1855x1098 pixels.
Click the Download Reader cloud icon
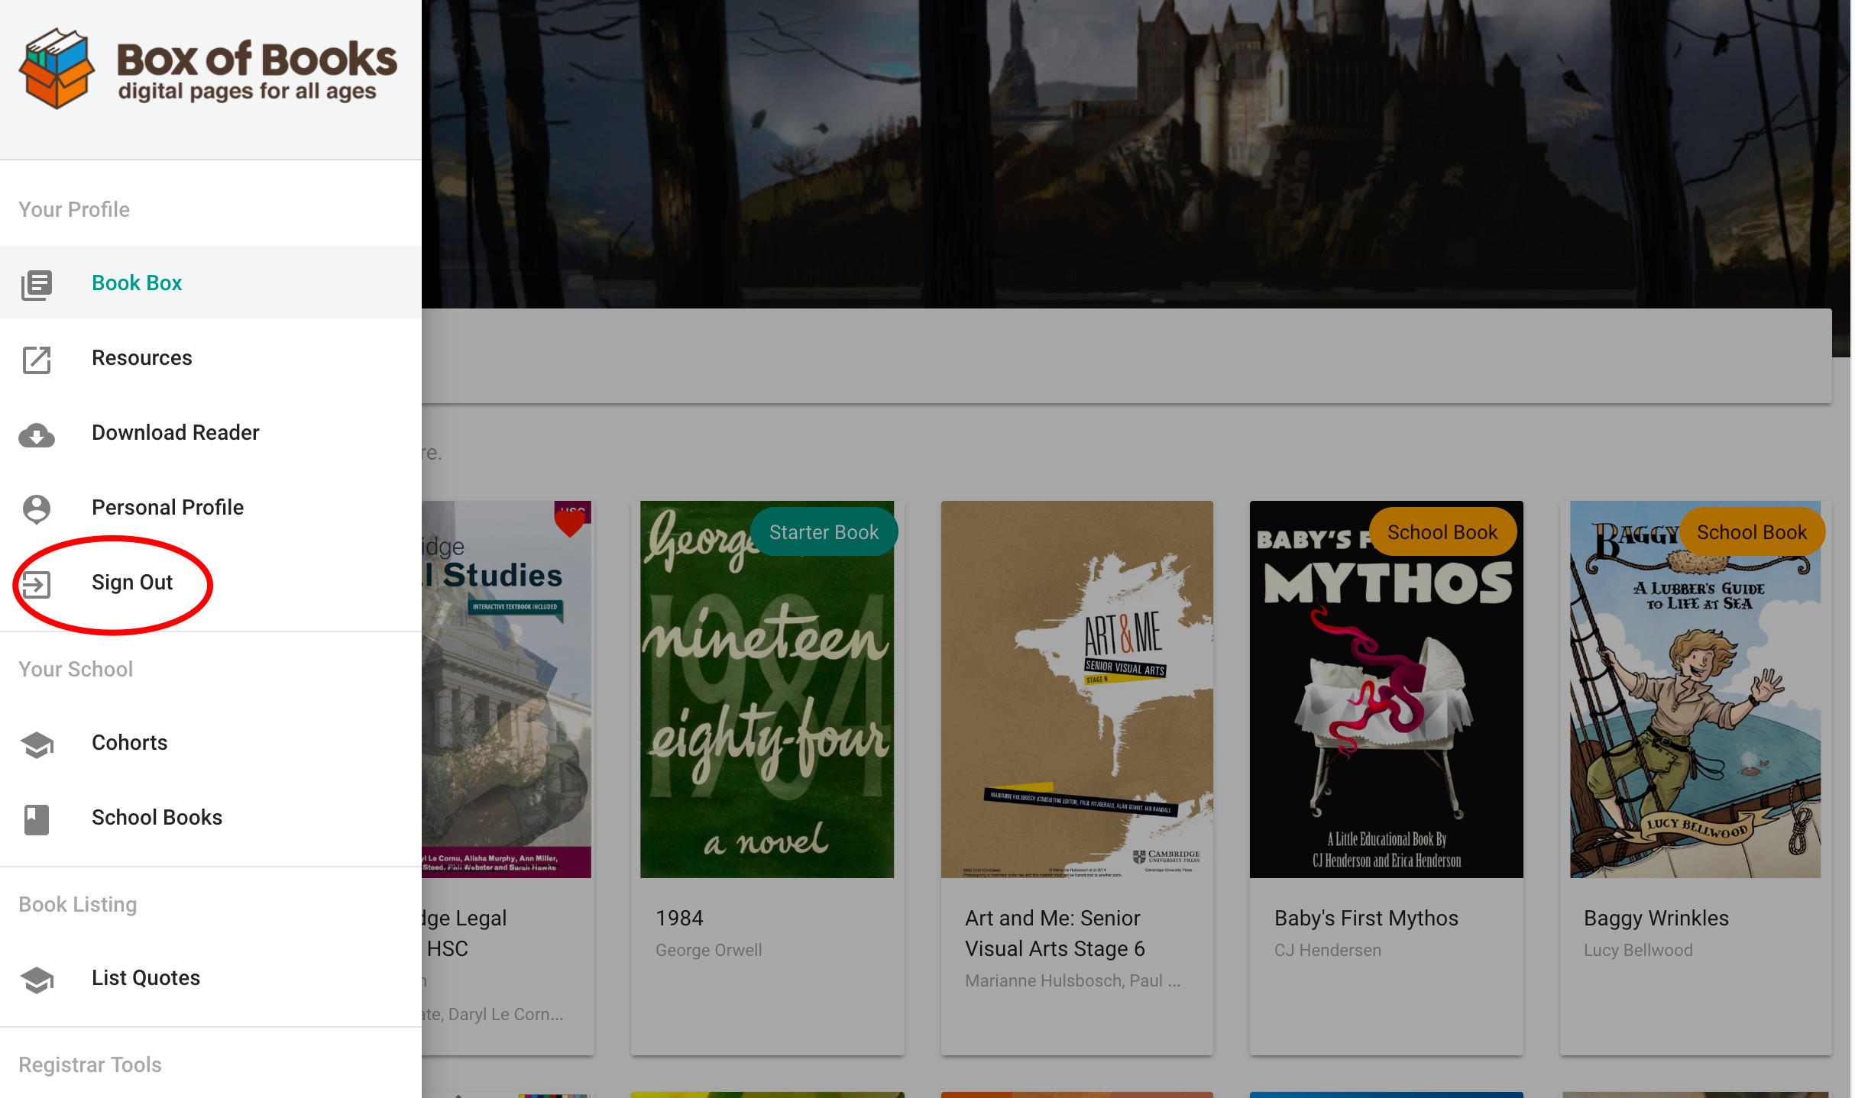[x=37, y=435]
